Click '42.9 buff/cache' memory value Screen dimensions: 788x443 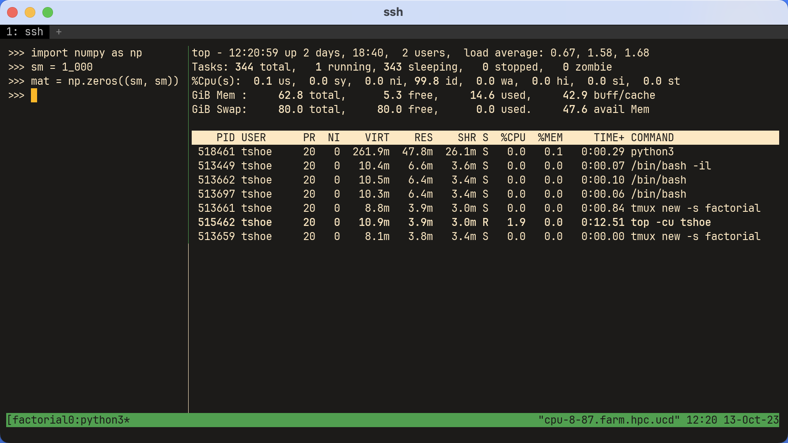pyautogui.click(x=609, y=95)
